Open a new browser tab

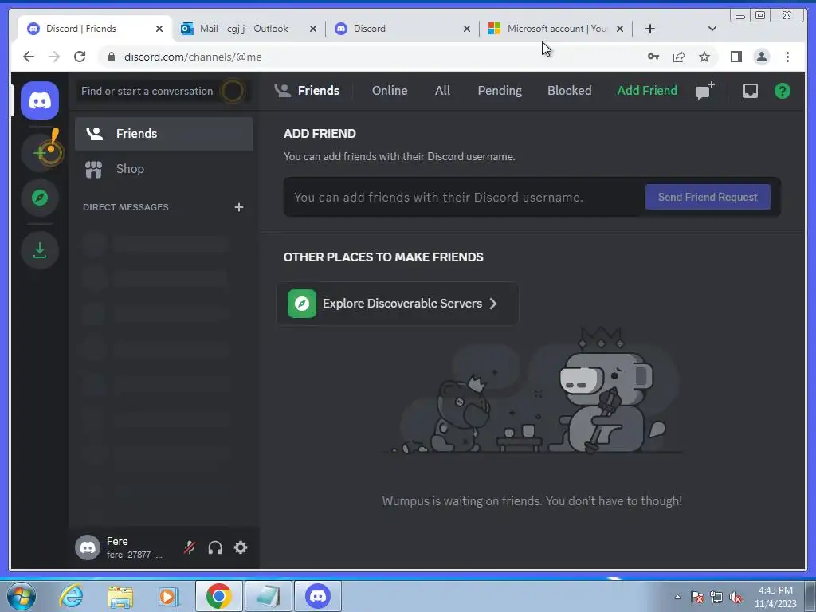point(650,29)
